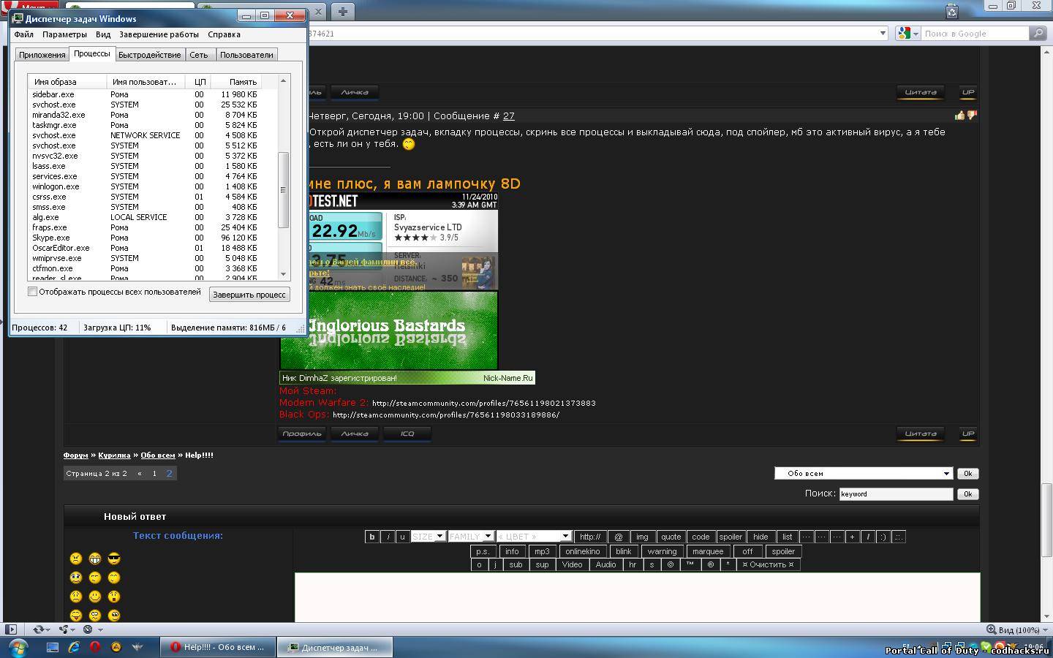Click the Диспетчер задач taskbar button
This screenshot has width=1053, height=658.
335,647
